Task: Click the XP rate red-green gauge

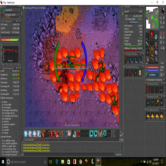Action: (10, 40)
